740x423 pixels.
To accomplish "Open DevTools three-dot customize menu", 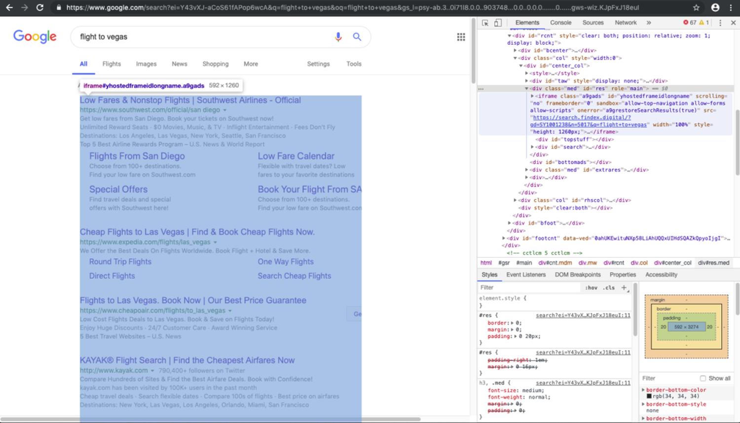I will pos(720,23).
